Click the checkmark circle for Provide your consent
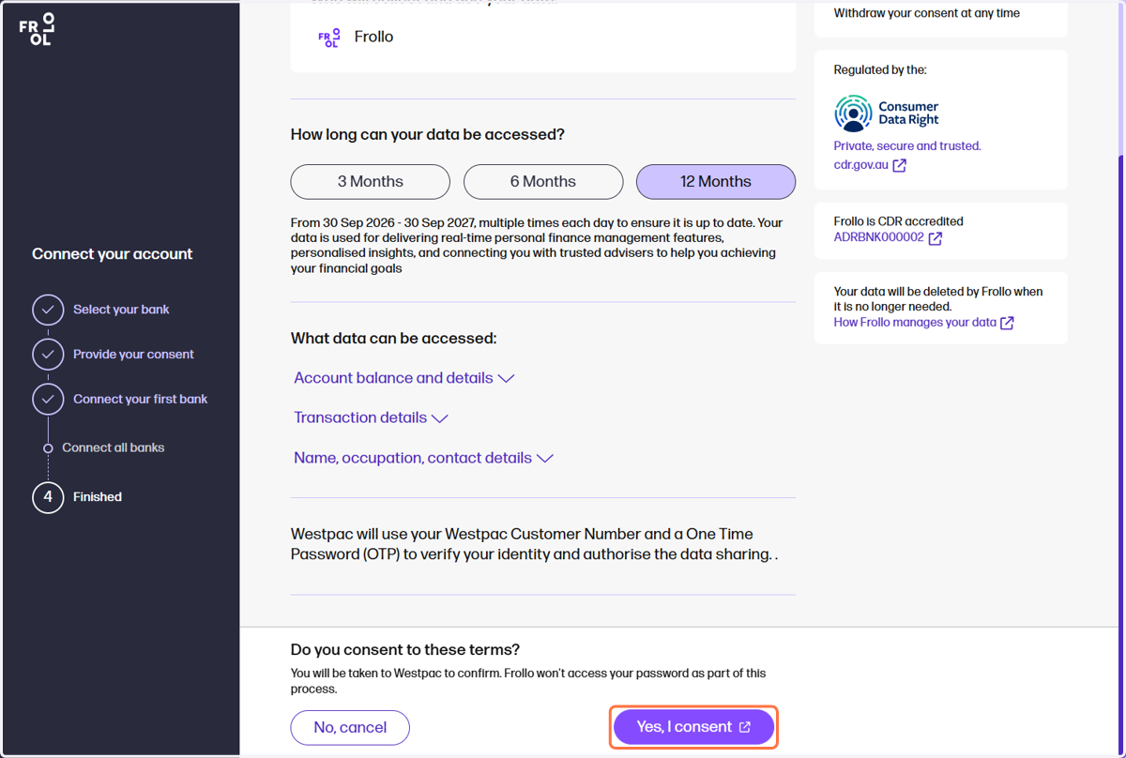 pos(48,355)
